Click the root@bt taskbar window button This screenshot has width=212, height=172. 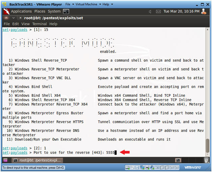coord(37,160)
